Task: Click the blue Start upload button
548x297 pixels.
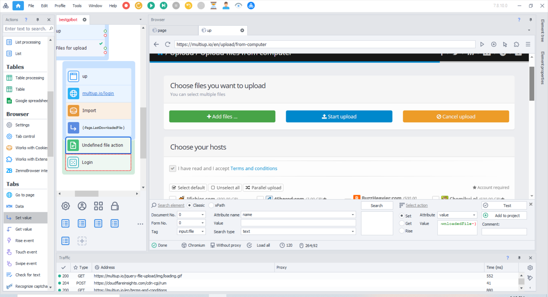Action: click(339, 117)
